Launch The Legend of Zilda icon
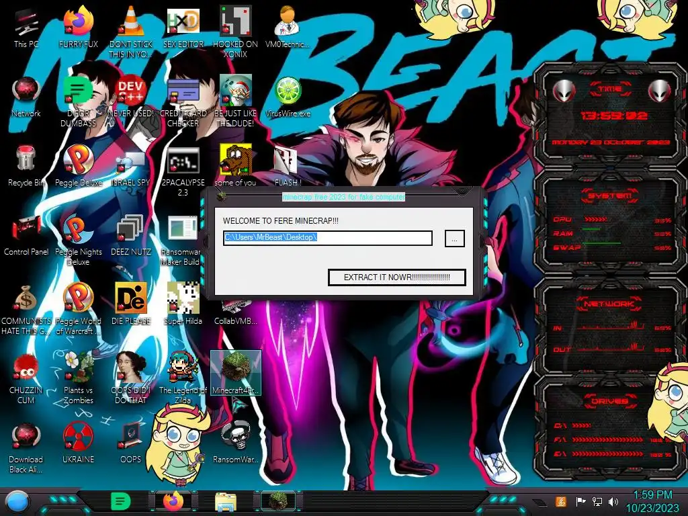Screen dimensions: 688x516 click(183, 378)
